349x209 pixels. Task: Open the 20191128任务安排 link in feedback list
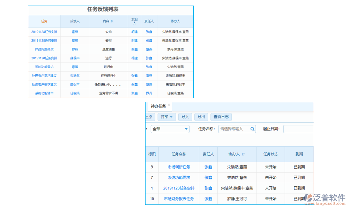(x=44, y=32)
